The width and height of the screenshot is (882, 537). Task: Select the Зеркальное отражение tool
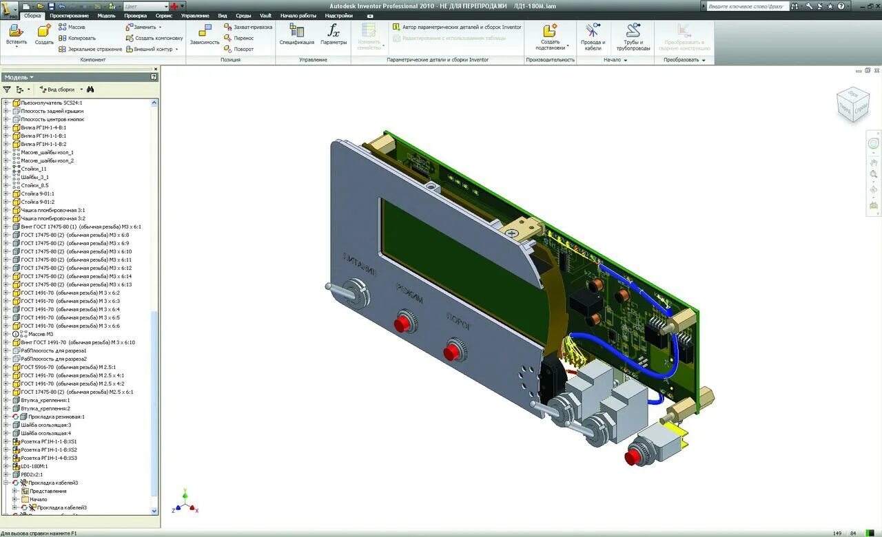tap(90, 49)
